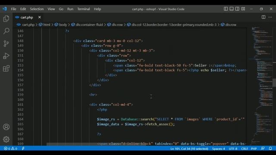Viewport: 276px width, 155px height.
Task: Open the Selection menu
Action: [37, 9]
